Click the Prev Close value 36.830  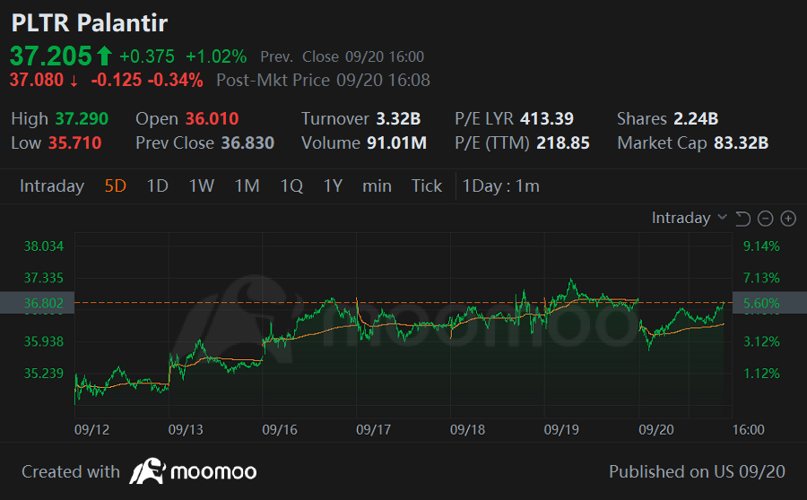coord(247,143)
